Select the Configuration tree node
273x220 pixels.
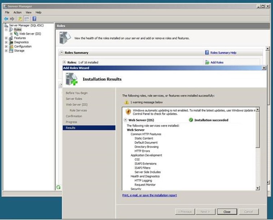point(23,47)
